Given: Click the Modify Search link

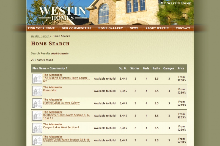Looking at the screenshot, I should [60, 53].
